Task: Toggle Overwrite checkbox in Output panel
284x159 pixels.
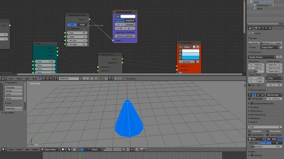Action: click(x=249, y=131)
